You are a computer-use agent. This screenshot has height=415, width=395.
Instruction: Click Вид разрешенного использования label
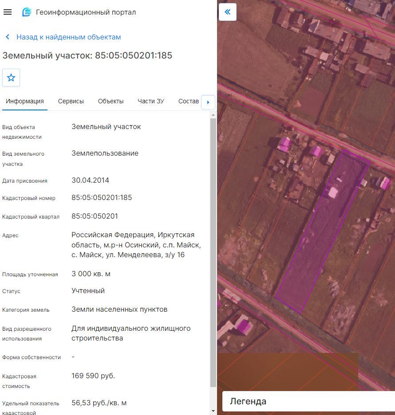point(27,334)
